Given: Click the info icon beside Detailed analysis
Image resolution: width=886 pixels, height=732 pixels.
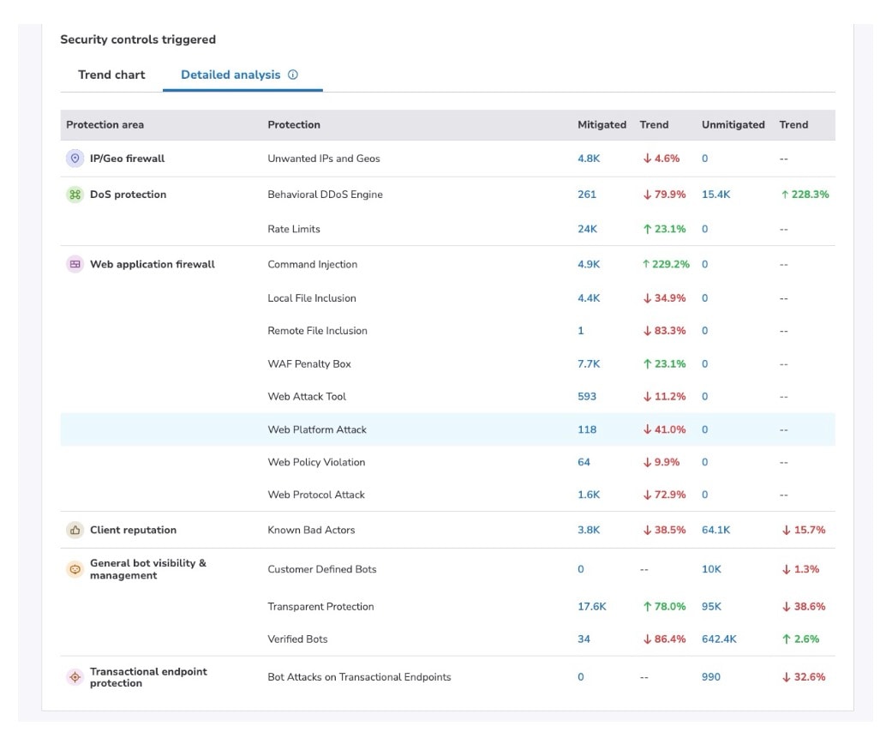Looking at the screenshot, I should click(x=293, y=75).
